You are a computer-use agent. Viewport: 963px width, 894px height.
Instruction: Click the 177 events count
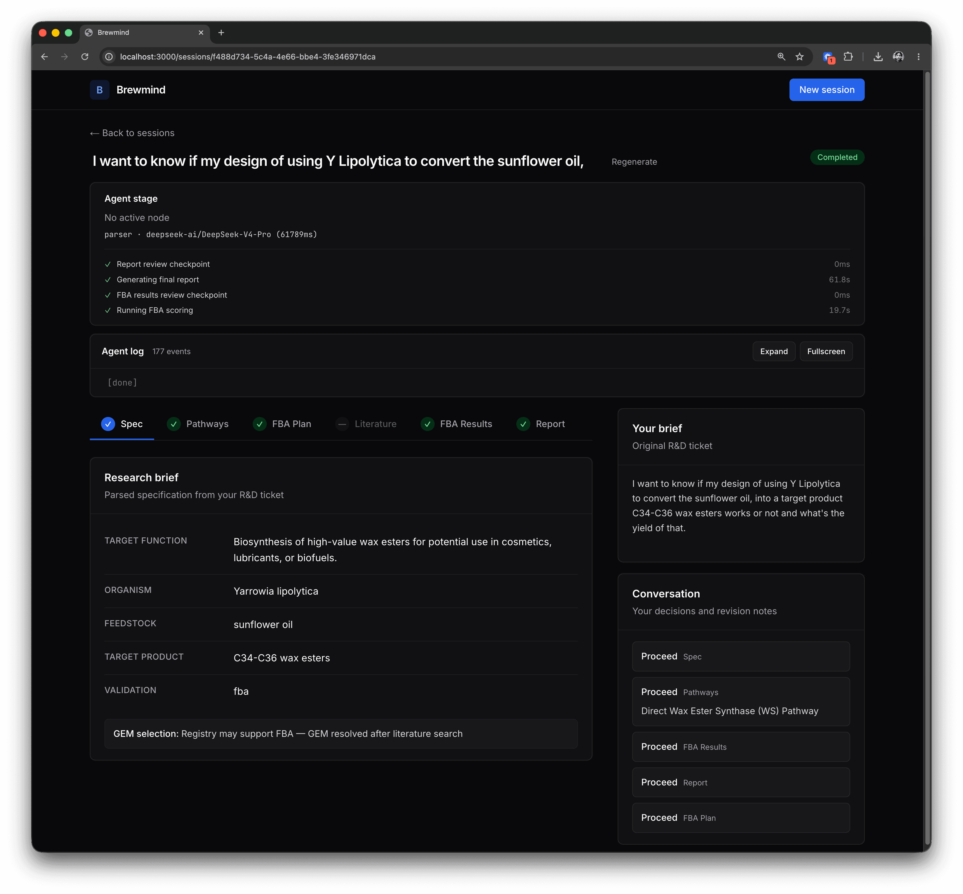(x=171, y=352)
